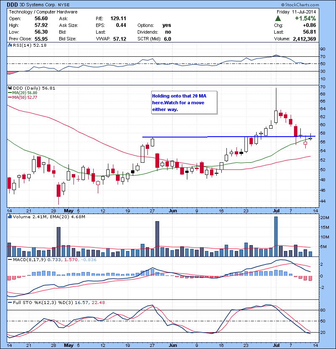Click the High value 57.92

point(41,25)
